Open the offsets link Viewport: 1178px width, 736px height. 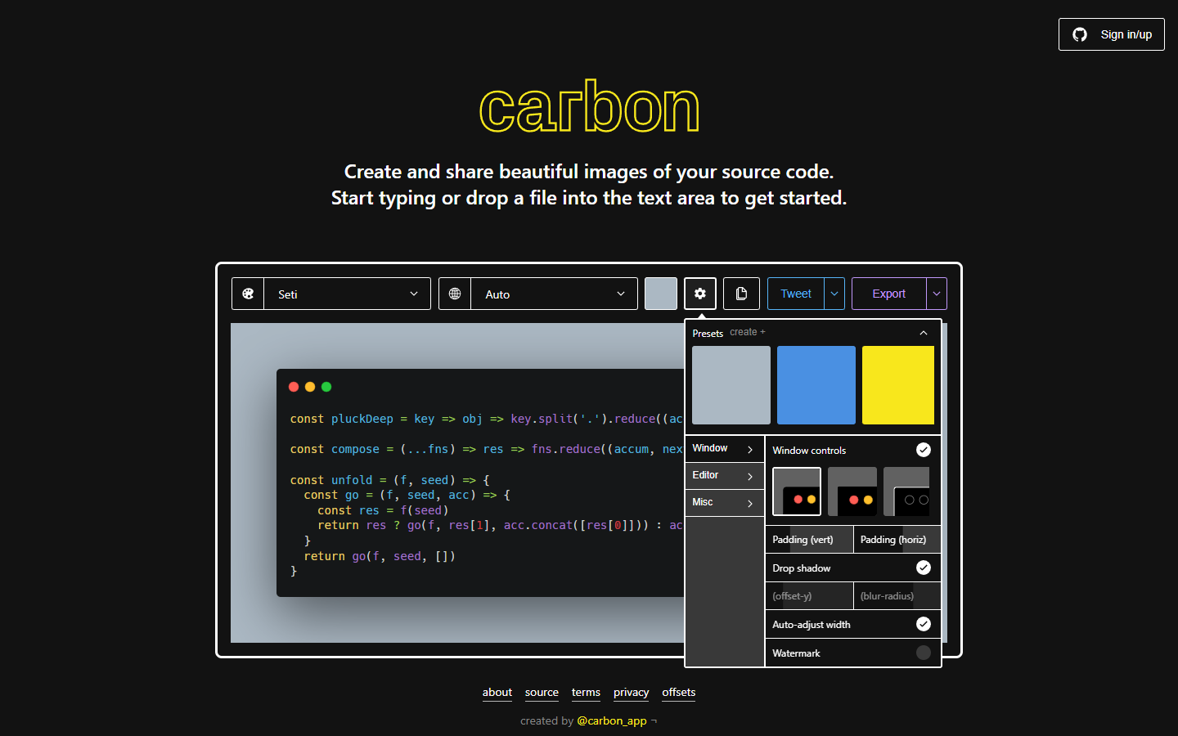point(679,693)
